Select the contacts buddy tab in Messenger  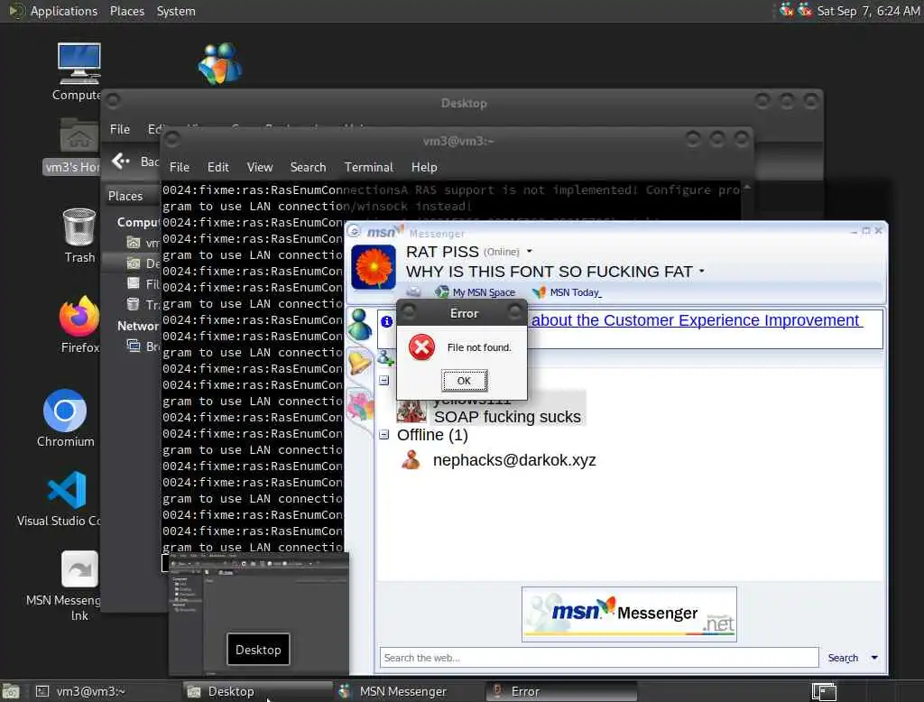pyautogui.click(x=359, y=326)
